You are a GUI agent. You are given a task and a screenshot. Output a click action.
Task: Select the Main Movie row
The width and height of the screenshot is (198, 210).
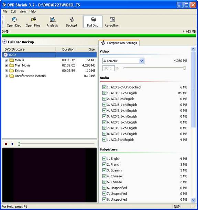pyautogui.click(x=49, y=65)
